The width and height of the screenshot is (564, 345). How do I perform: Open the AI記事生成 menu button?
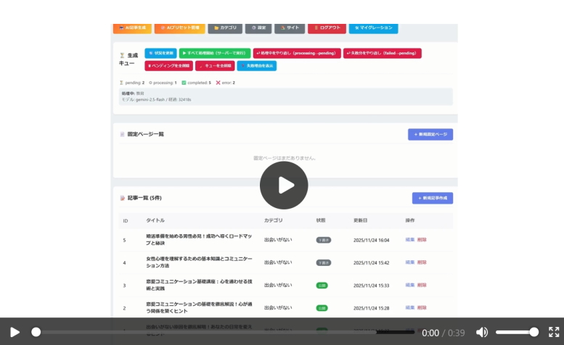132,28
